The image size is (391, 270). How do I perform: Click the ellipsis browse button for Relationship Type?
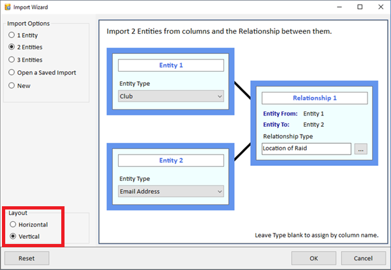361,149
